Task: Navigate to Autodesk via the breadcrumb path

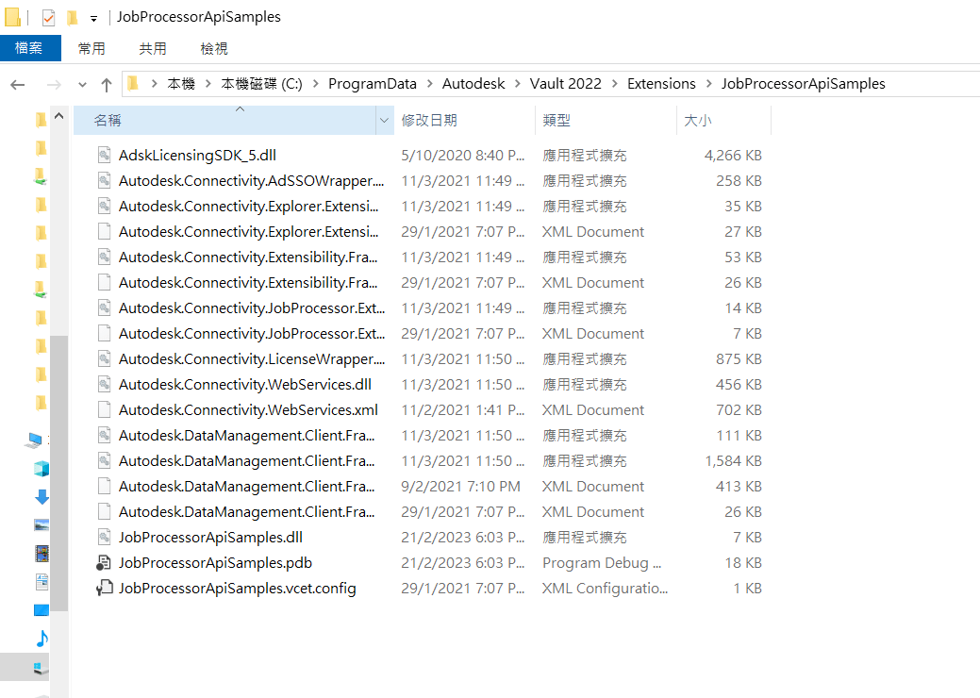Action: click(474, 83)
